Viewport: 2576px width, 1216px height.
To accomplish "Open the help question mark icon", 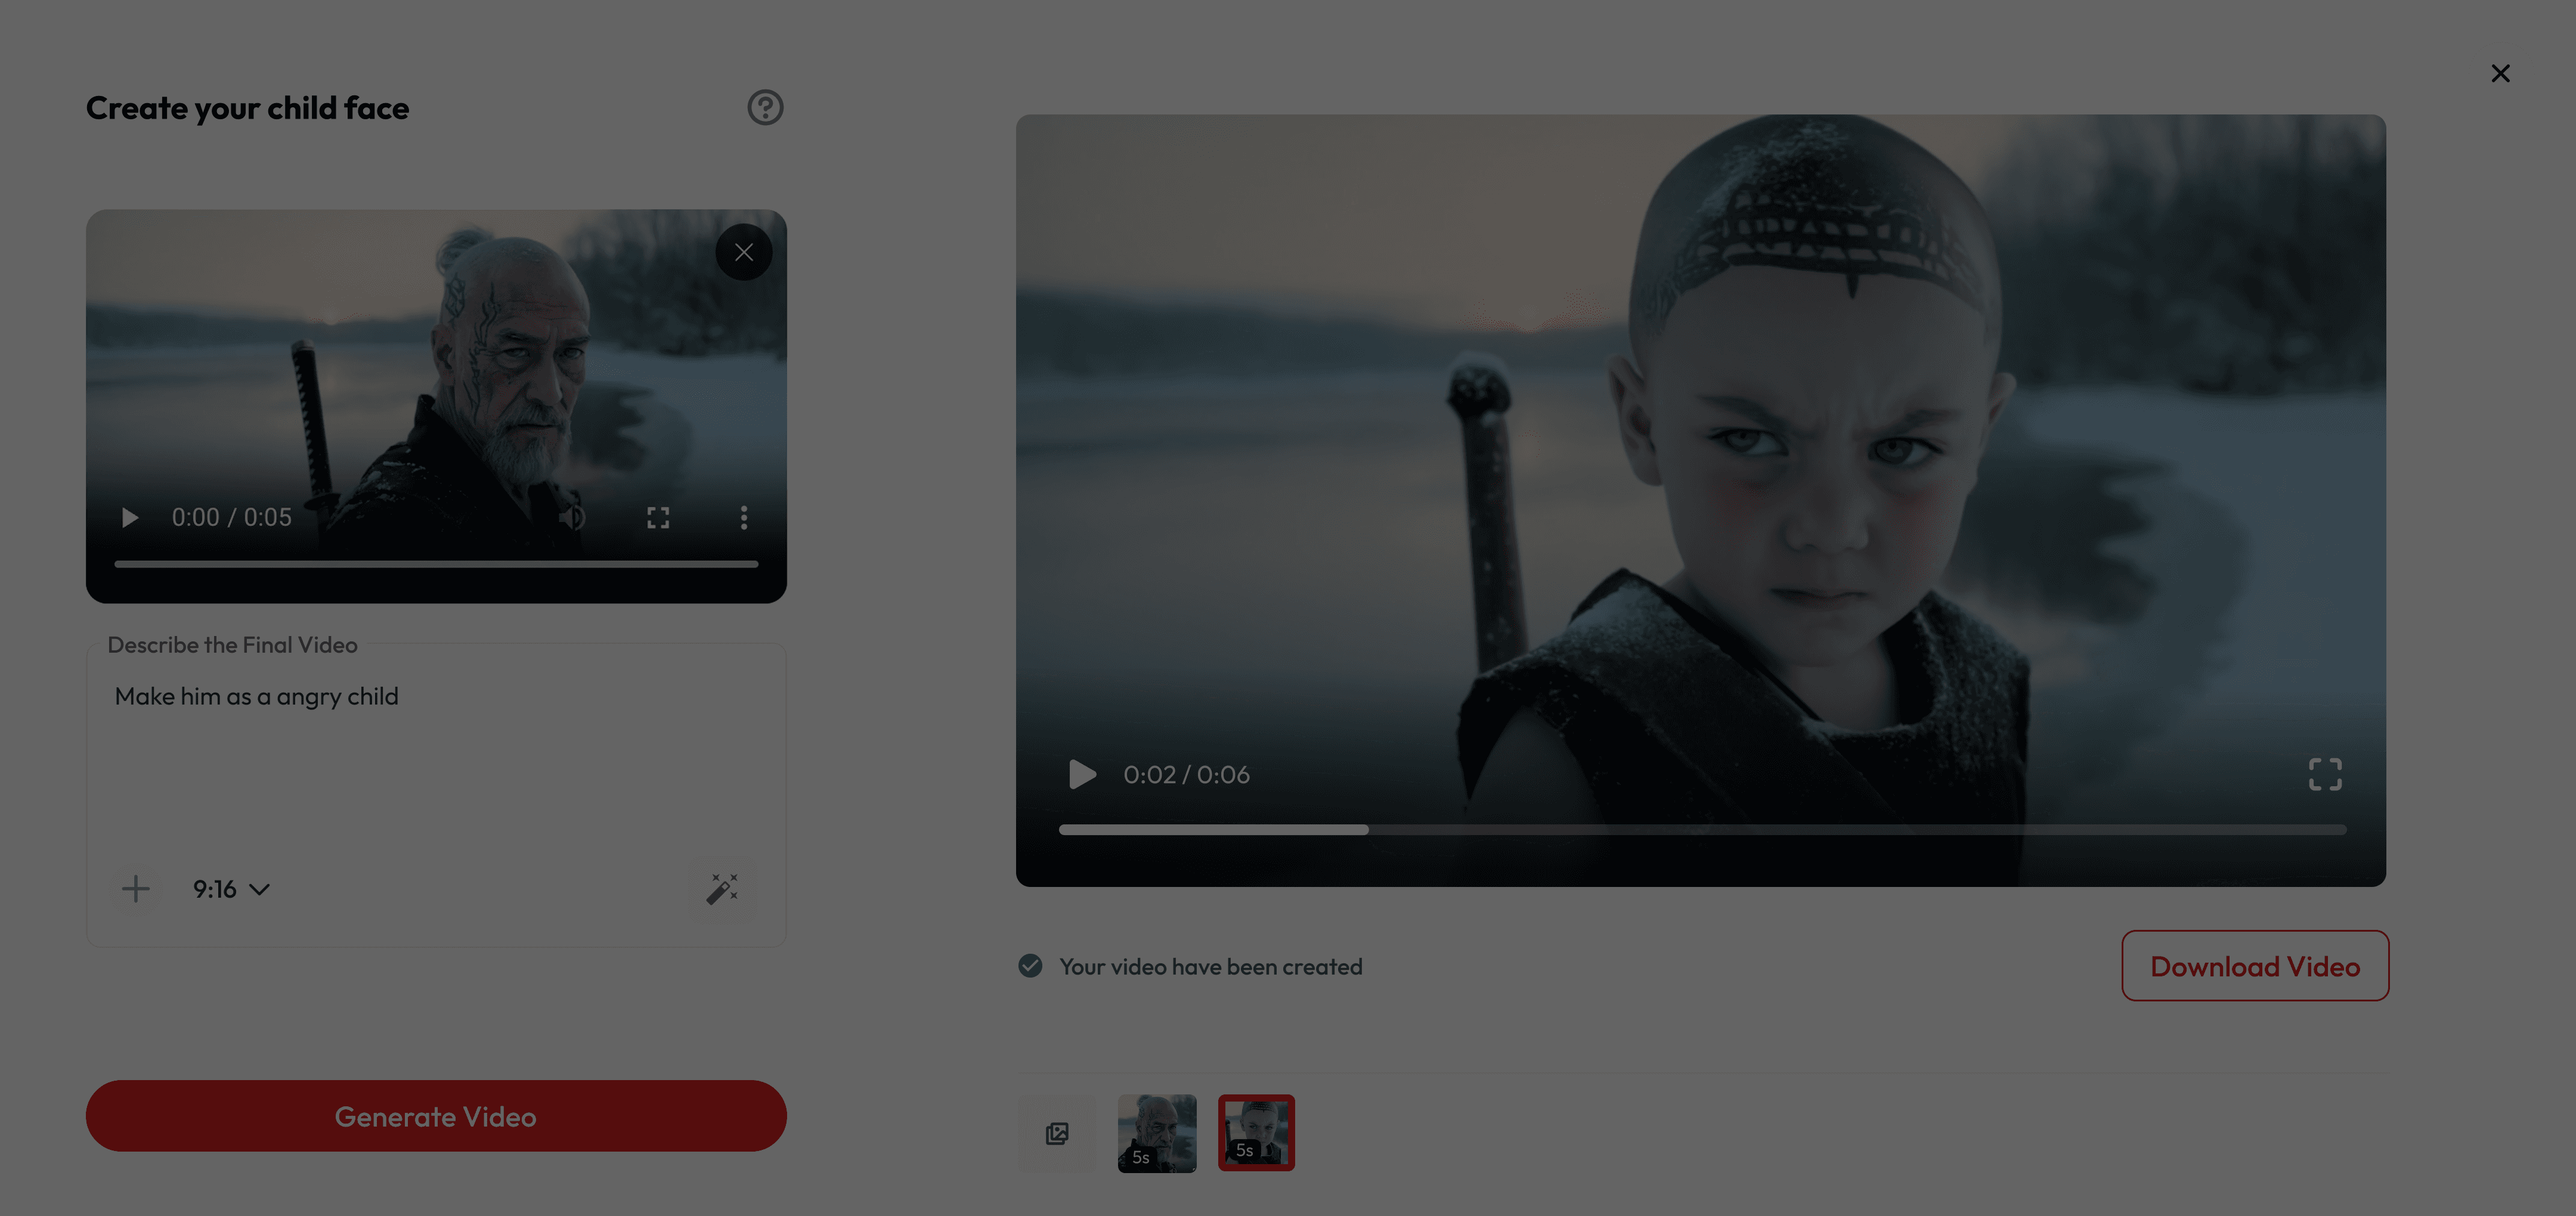I will point(765,107).
